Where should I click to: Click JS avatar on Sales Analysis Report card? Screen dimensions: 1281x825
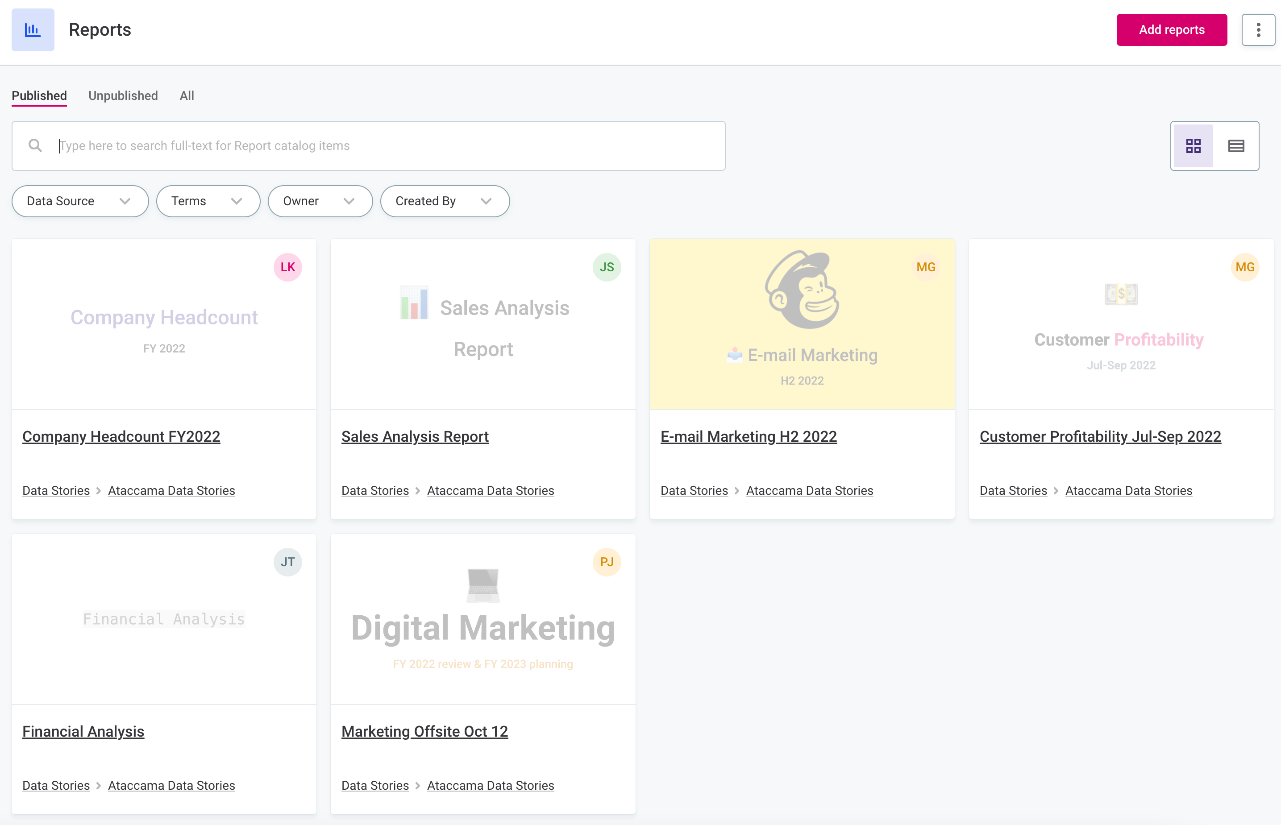tap(607, 267)
